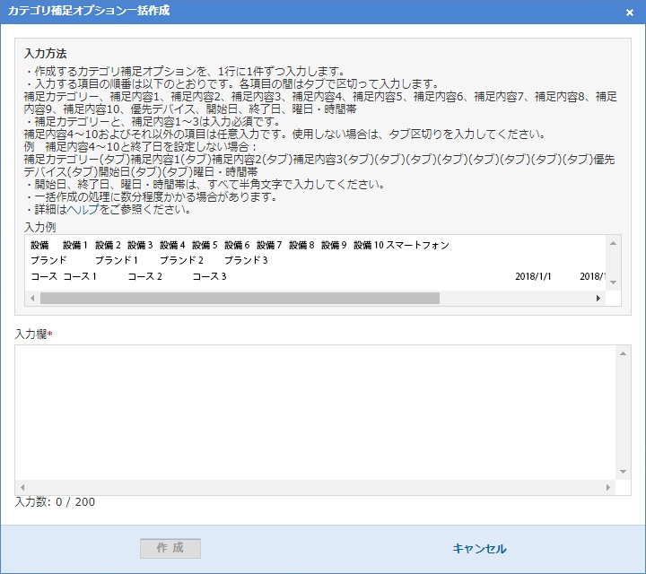The image size is (646, 574).
Task: Click the 設備 5 example text
Action: tap(205, 245)
